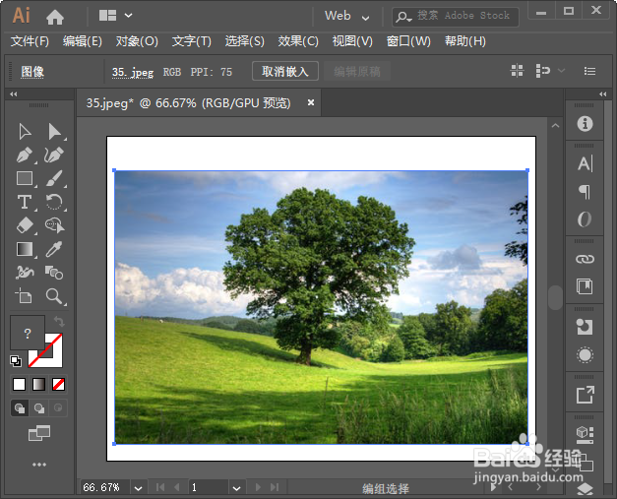This screenshot has height=499, width=617.
Task: Select the Eyedropper tool
Action: point(54,249)
